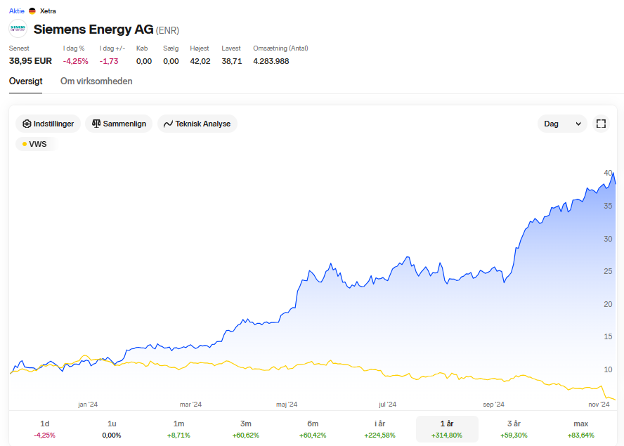Viewport: 624px width, 446px height.
Task: Click the (ENR) ticker symbol
Action: (167, 30)
